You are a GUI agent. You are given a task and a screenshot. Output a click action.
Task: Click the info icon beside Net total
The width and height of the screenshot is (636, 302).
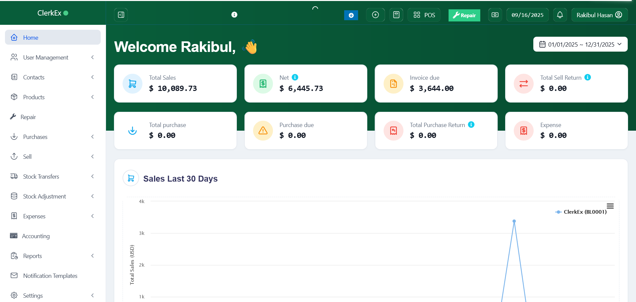coord(295,77)
